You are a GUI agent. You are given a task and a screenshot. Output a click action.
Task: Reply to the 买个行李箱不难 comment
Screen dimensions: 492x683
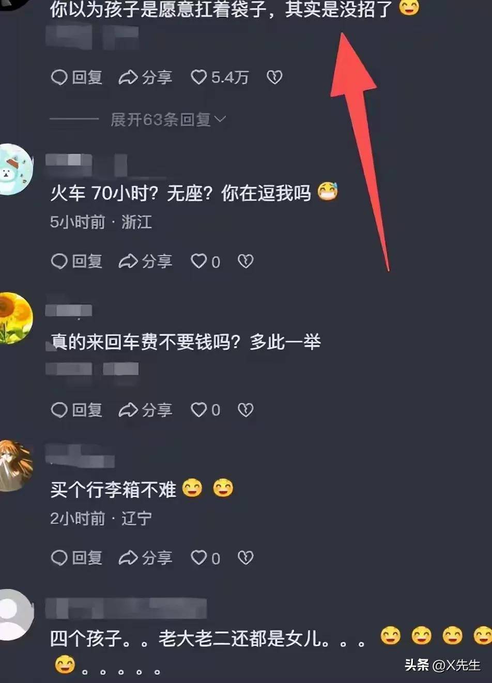(76, 558)
